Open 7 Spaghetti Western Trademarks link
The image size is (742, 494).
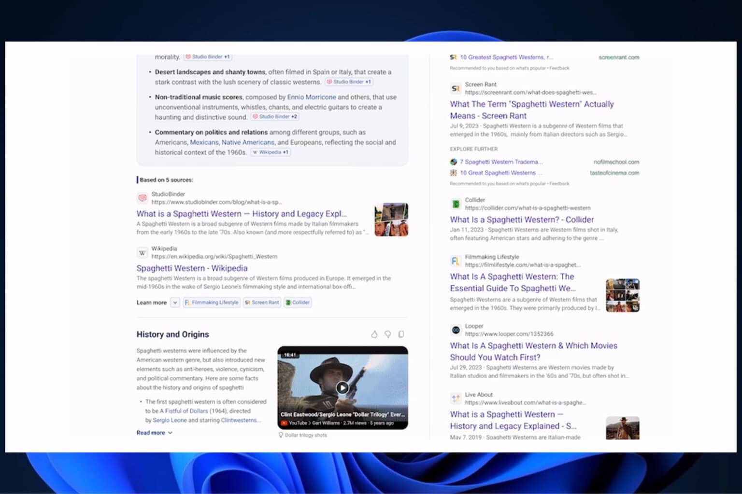pos(501,162)
